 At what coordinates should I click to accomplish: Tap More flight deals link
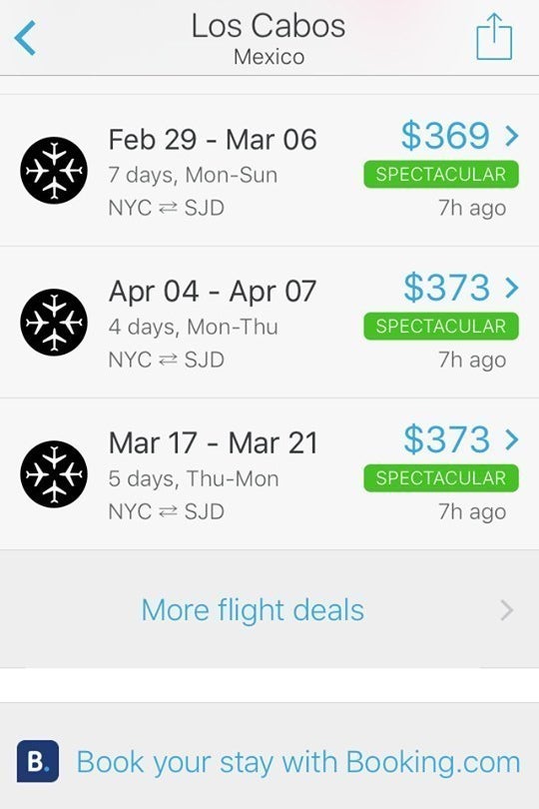point(253,610)
